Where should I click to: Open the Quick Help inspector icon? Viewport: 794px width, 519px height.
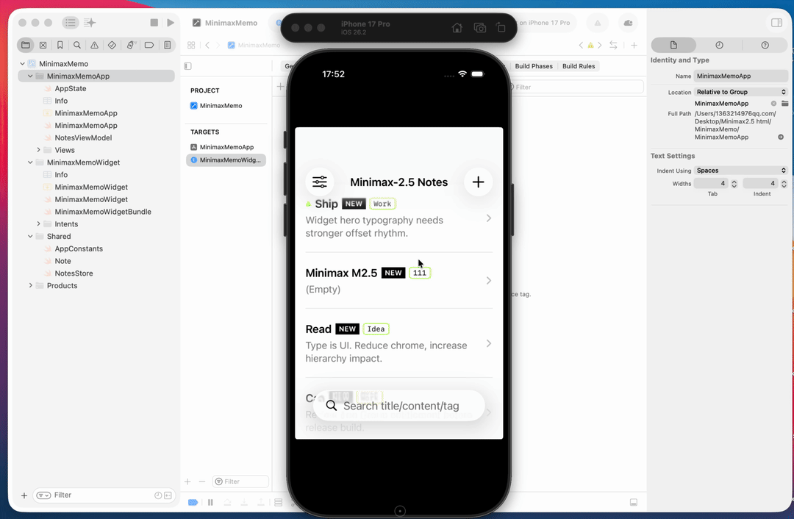pyautogui.click(x=765, y=45)
